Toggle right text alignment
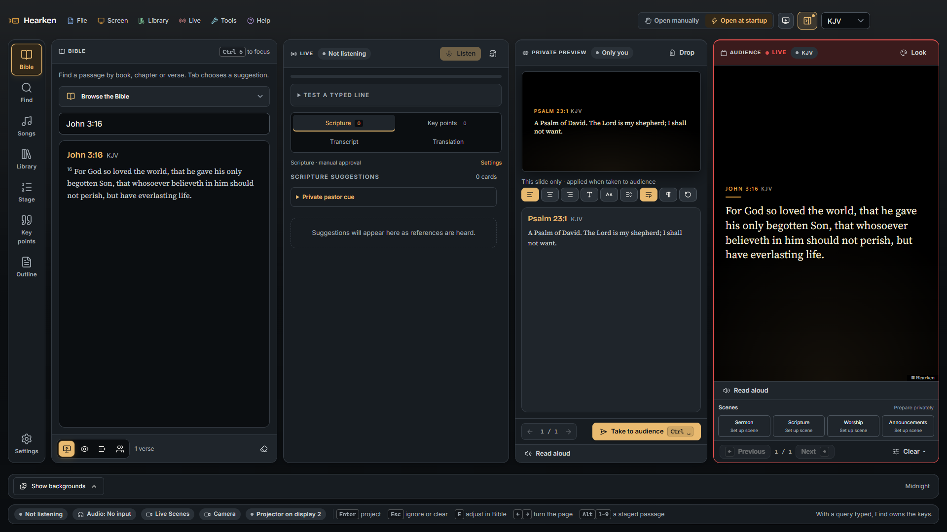 click(570, 195)
